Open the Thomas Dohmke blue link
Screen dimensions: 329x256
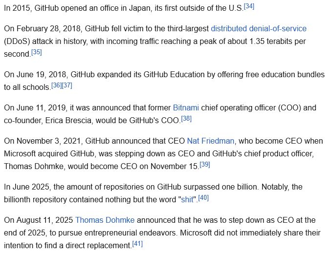point(105,220)
